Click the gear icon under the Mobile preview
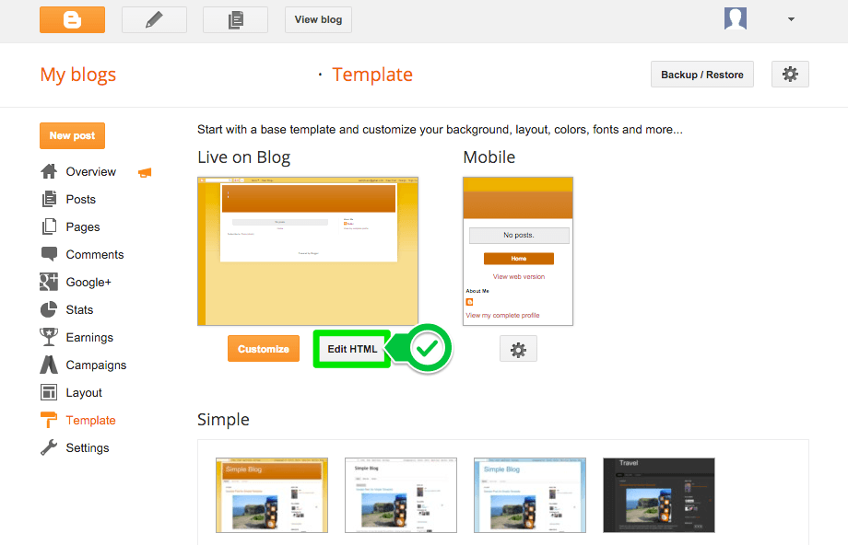 coord(517,348)
